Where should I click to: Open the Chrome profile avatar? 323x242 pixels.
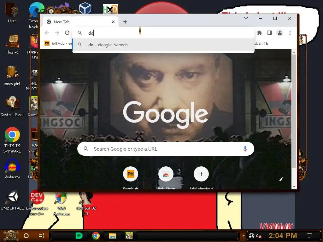point(280,33)
